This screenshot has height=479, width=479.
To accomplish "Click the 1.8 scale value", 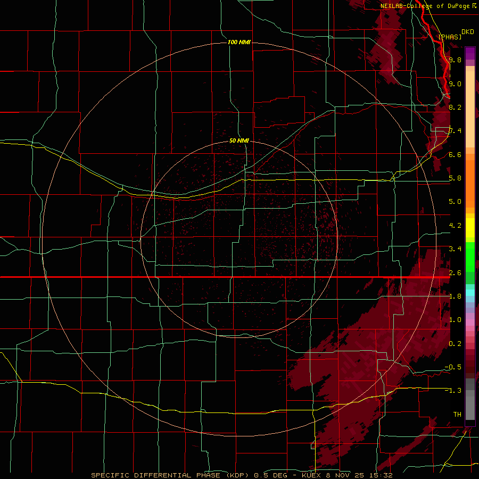I will coord(455,296).
